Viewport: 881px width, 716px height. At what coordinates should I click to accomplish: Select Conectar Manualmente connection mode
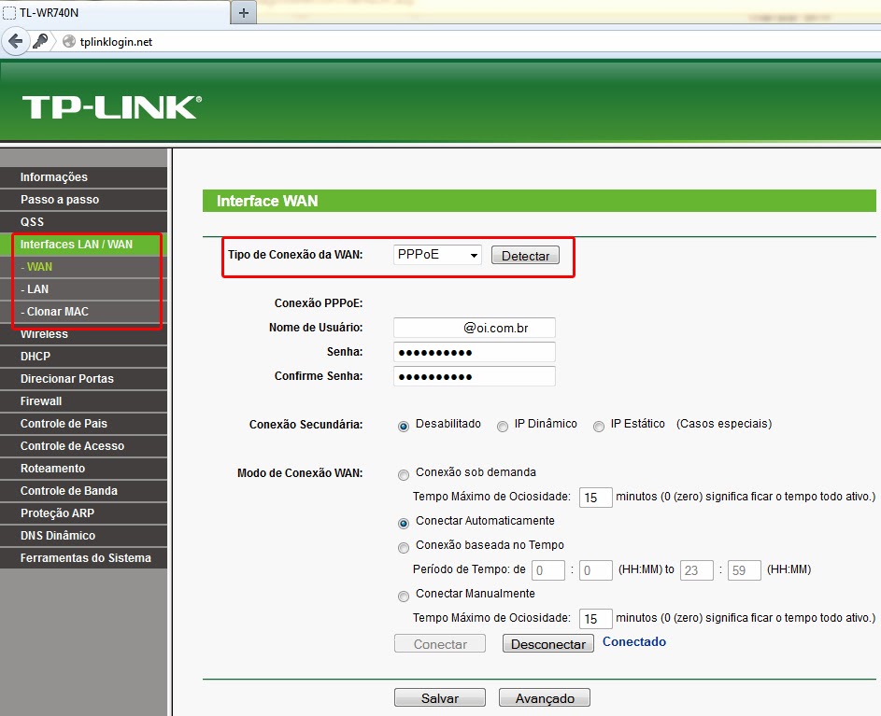point(404,596)
